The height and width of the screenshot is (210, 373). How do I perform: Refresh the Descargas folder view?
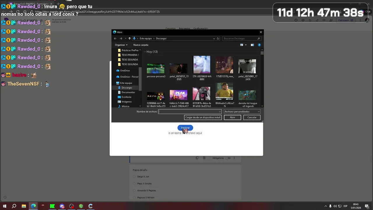pyautogui.click(x=218, y=38)
